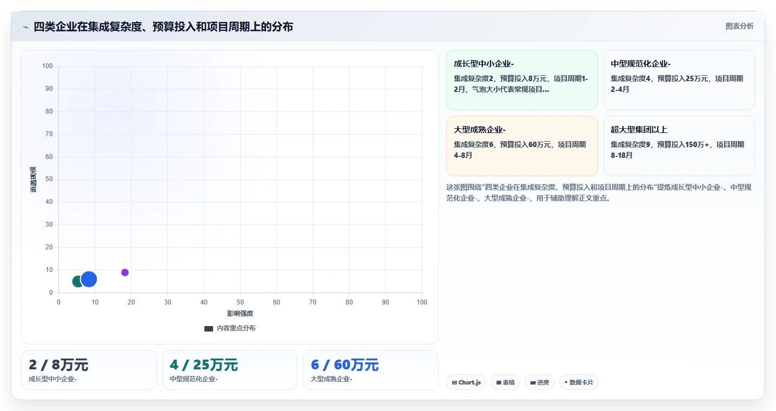
Task: Click the 集成复杂度6，预算投入60万元 description
Action: click(x=520, y=150)
